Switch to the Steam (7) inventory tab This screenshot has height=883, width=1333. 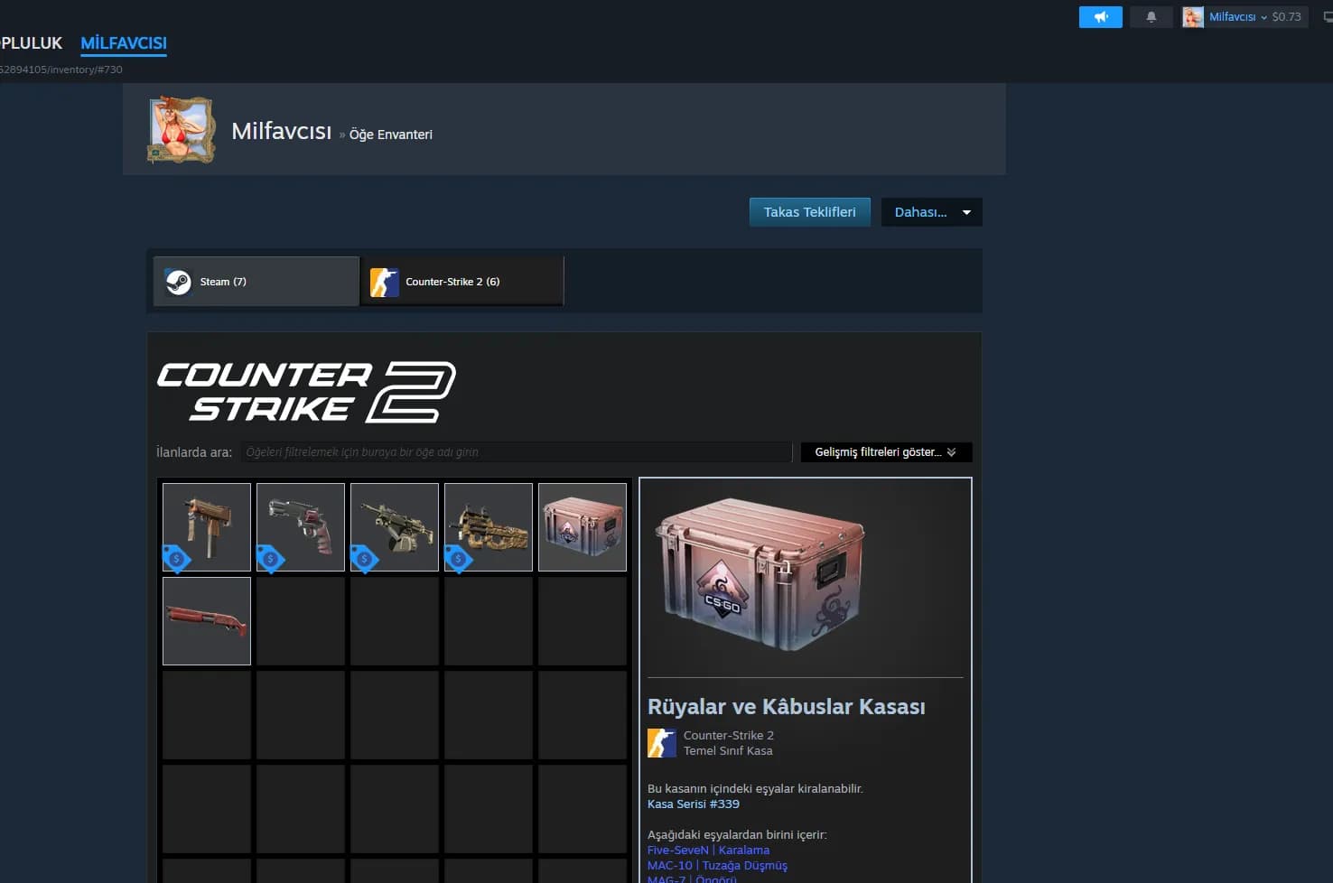pos(256,282)
